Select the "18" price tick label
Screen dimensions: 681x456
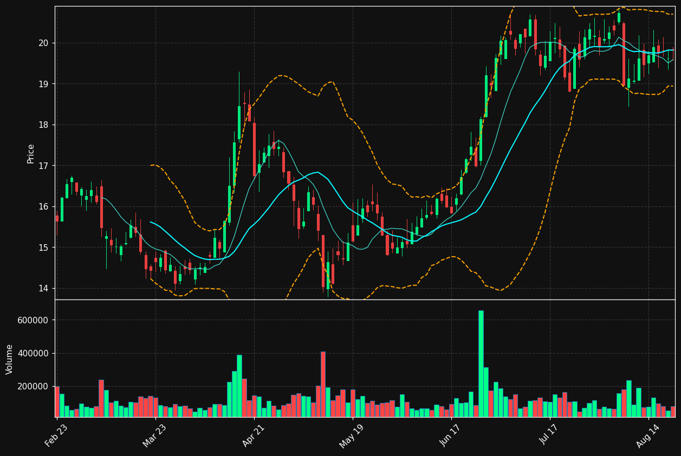[43, 125]
